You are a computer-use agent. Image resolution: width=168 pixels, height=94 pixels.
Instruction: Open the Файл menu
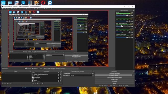click(x=4, y=9)
